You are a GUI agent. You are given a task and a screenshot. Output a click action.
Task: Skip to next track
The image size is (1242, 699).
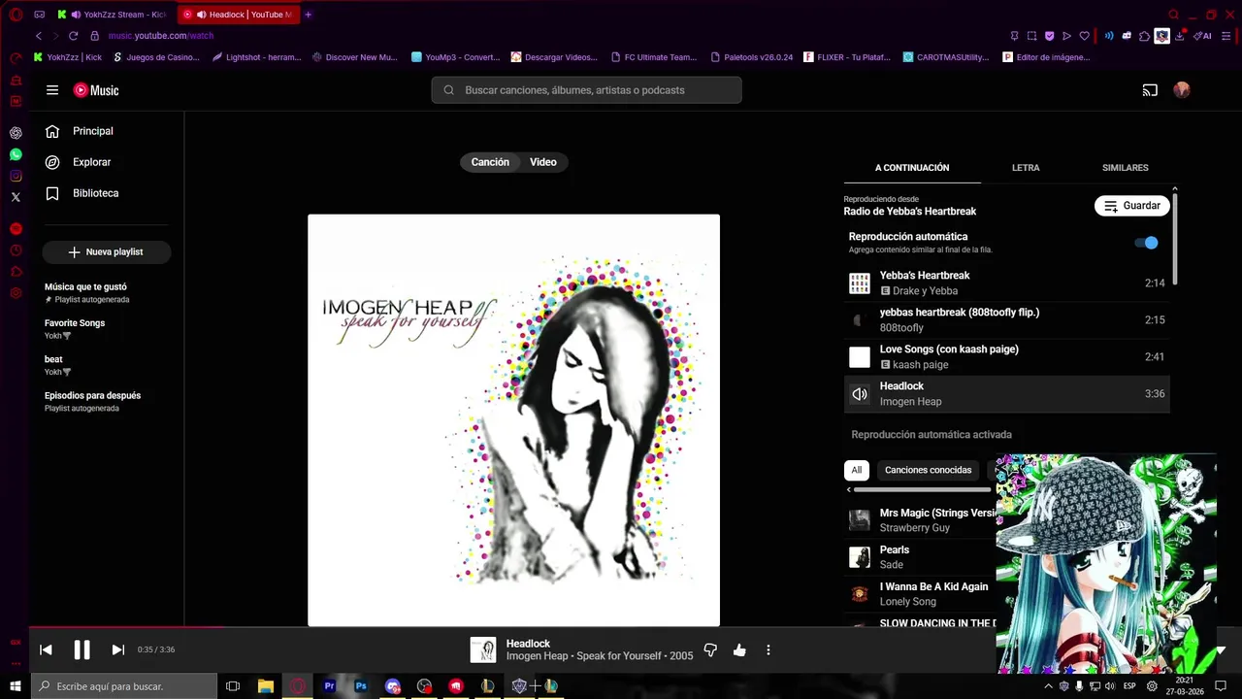pos(117,649)
